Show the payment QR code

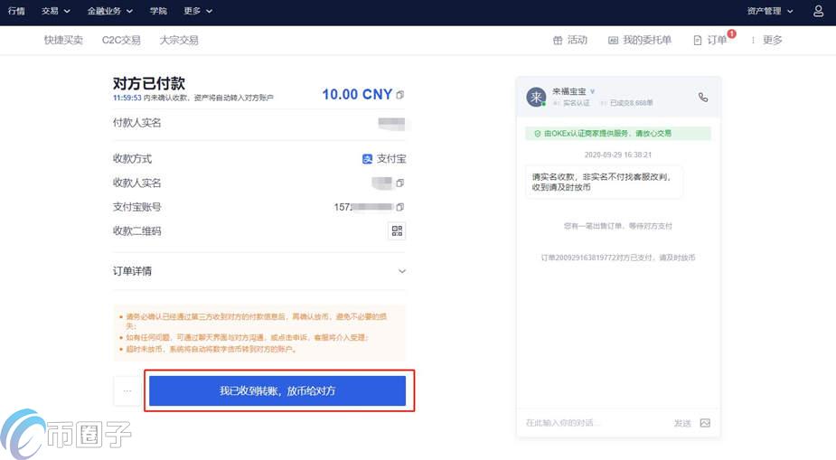397,230
